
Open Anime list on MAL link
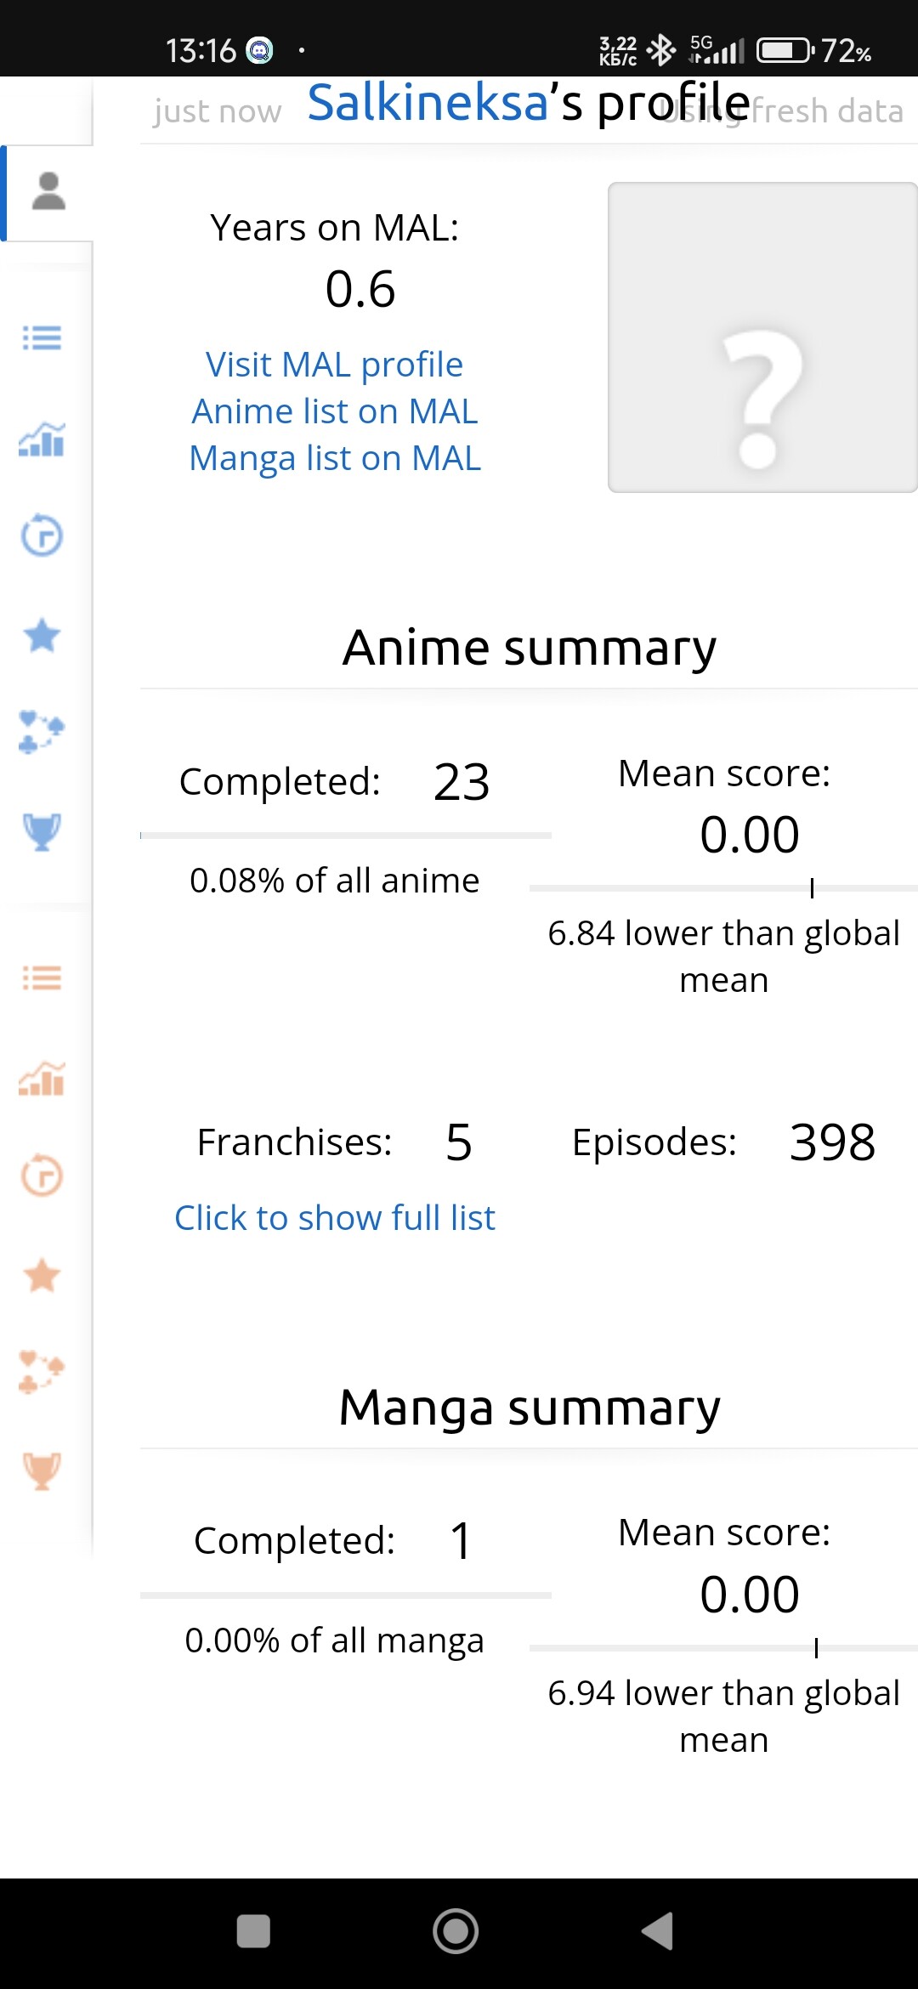pyautogui.click(x=334, y=411)
